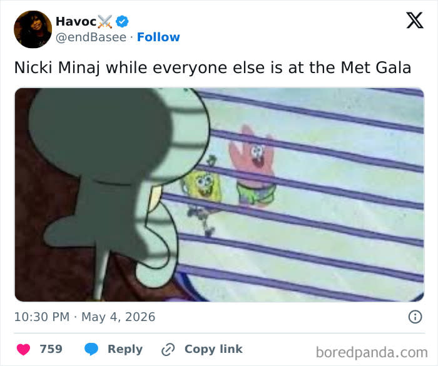Open Havoc's round profile picture

[33, 29]
